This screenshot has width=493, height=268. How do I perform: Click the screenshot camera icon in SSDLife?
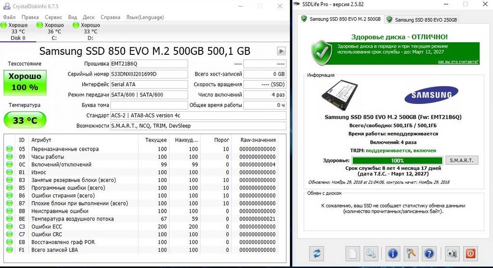pos(452,253)
